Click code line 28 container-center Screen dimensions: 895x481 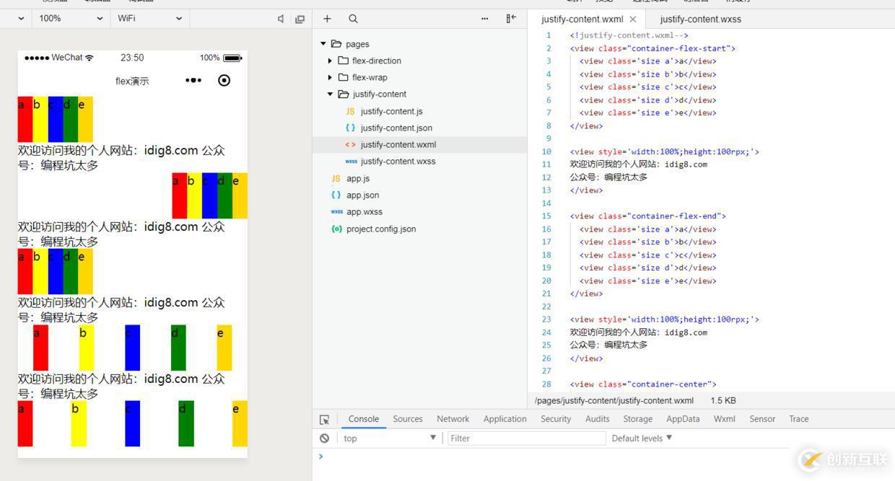point(643,384)
